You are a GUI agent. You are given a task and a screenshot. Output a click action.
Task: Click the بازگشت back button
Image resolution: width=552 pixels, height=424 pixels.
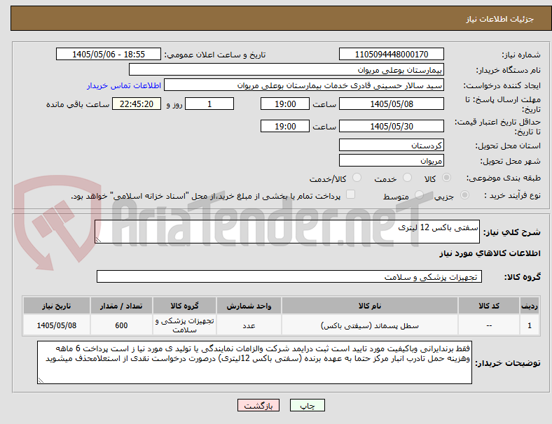(x=258, y=405)
